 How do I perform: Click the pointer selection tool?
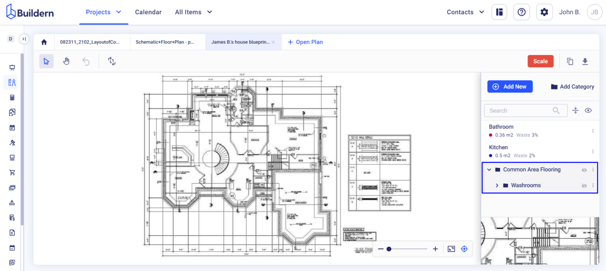pyautogui.click(x=47, y=61)
